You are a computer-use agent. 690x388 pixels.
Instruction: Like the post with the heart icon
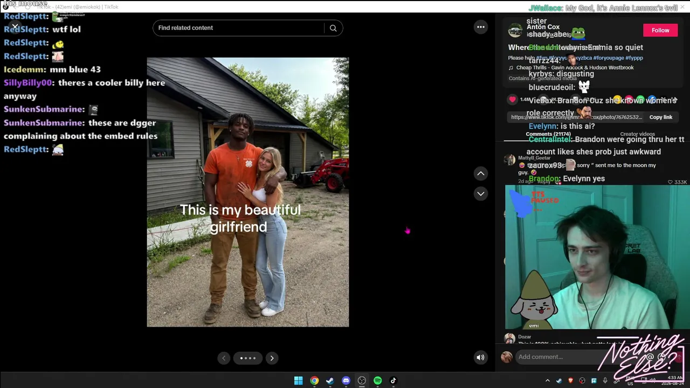click(512, 100)
